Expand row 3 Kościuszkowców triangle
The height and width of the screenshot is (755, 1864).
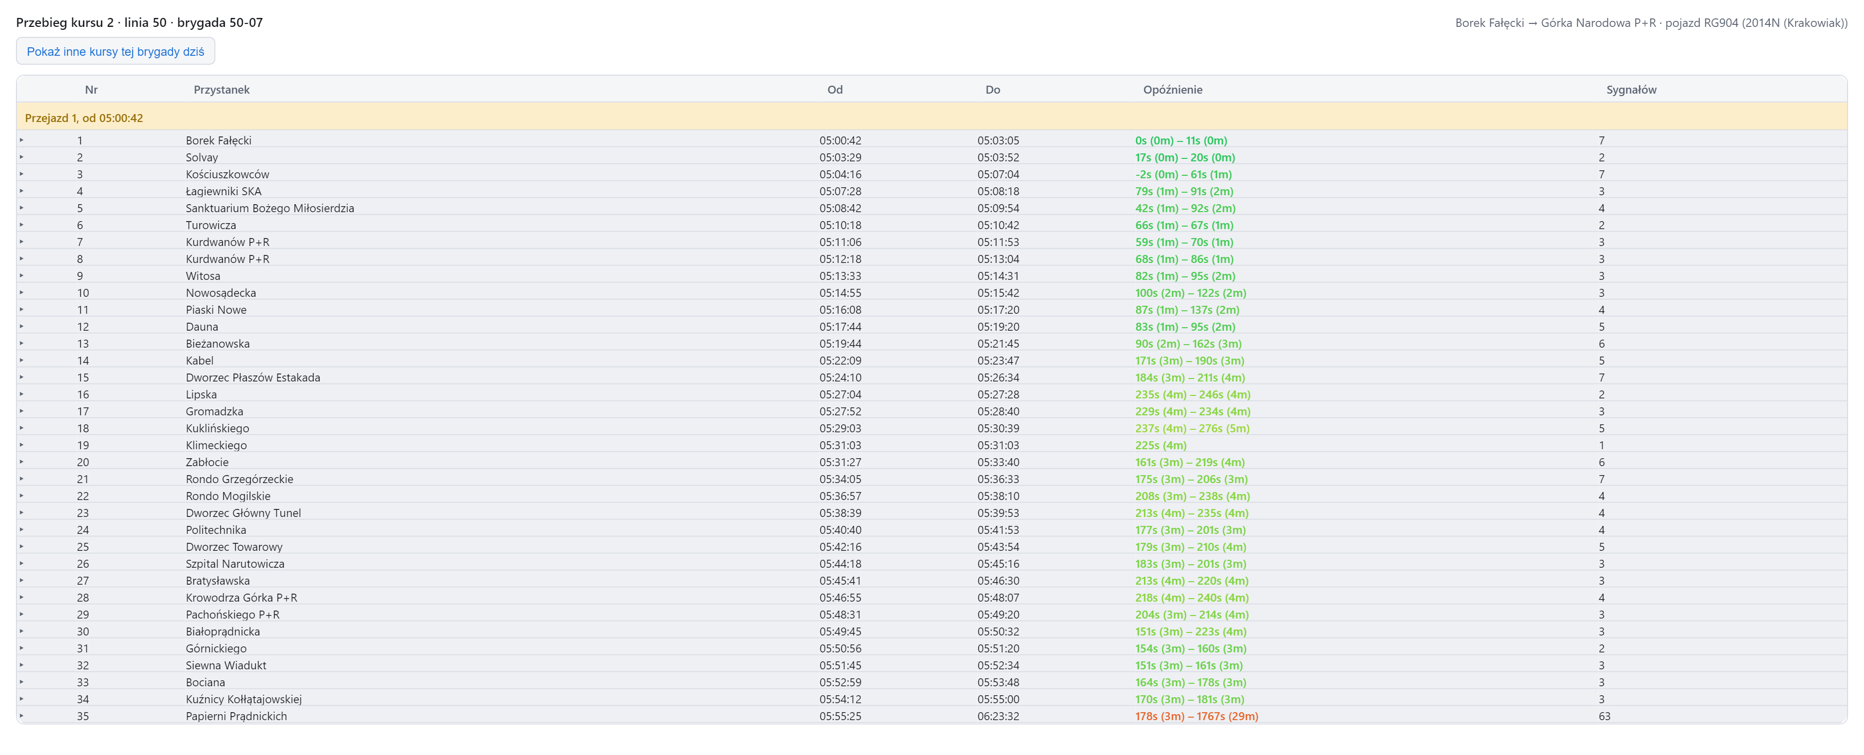(x=22, y=174)
